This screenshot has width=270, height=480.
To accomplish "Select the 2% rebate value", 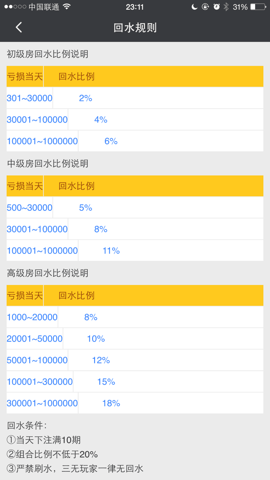I will pos(85,98).
